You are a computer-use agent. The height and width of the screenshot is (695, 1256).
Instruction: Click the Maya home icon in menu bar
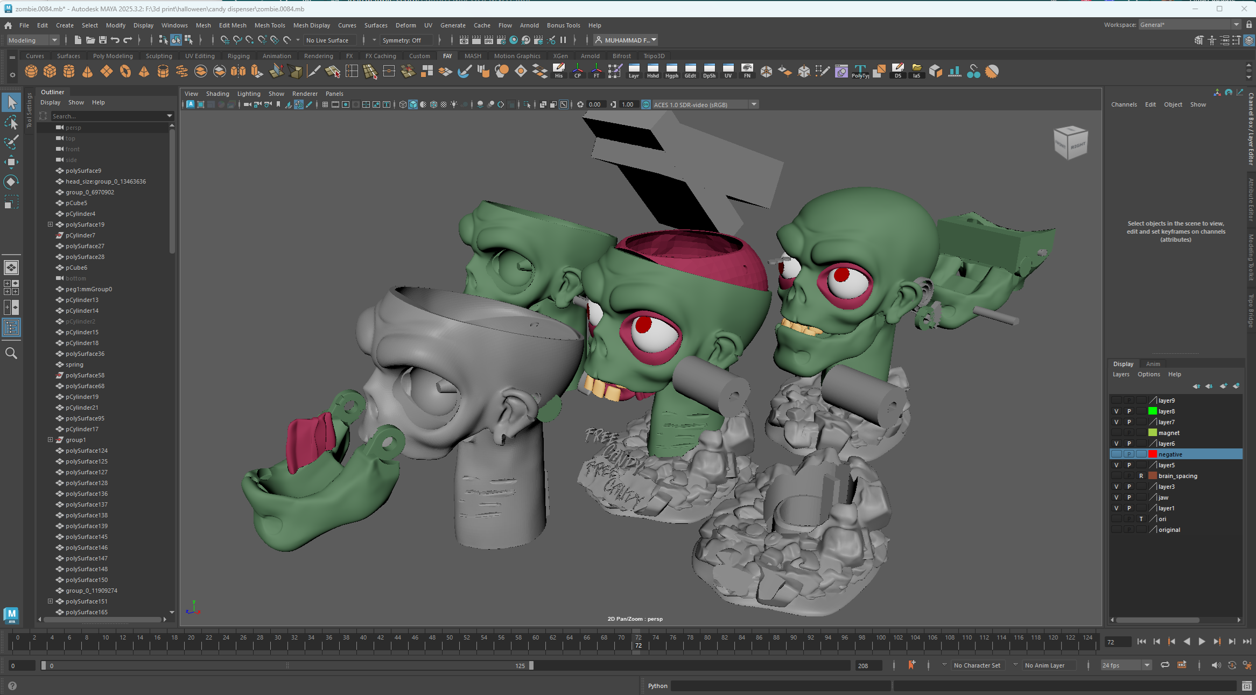coord(8,25)
